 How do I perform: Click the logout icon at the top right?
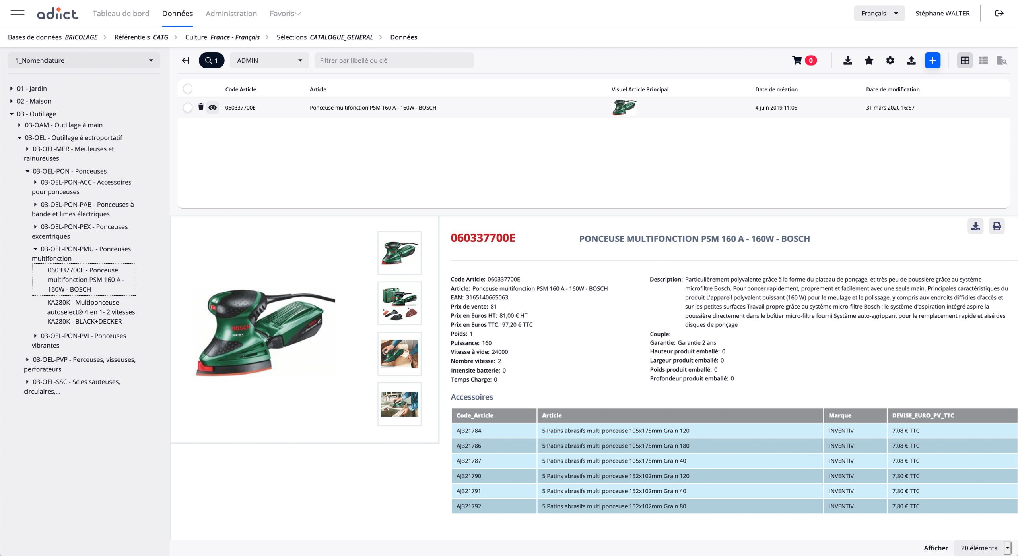pos(999,13)
